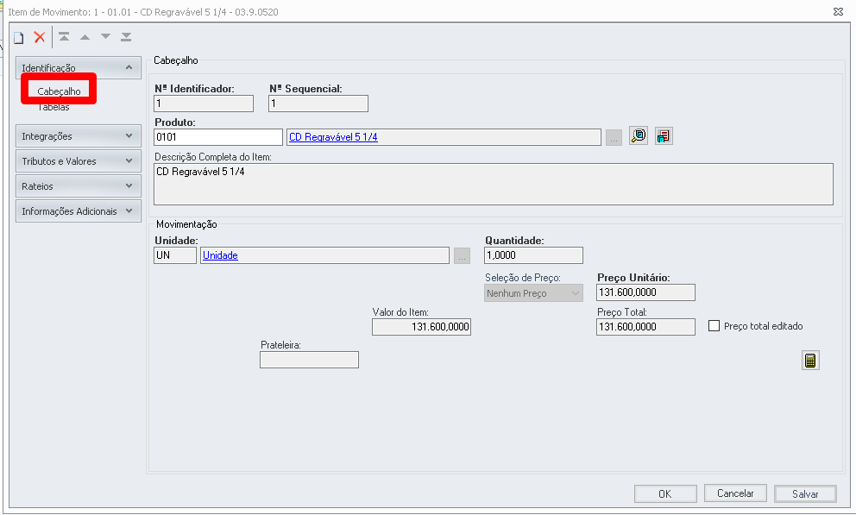
Task: Open the Seleção de Preço dropdown
Action: pyautogui.click(x=533, y=293)
